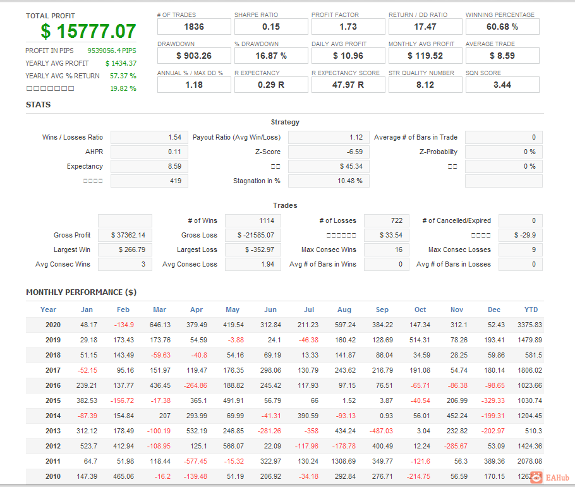Image resolution: width=575 pixels, height=487 pixels.
Task: Click the 2011 Apr loss -577.45
Action: pos(195,461)
